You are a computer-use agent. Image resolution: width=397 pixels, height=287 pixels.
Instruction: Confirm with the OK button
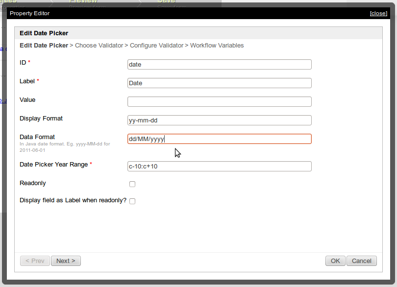point(335,261)
